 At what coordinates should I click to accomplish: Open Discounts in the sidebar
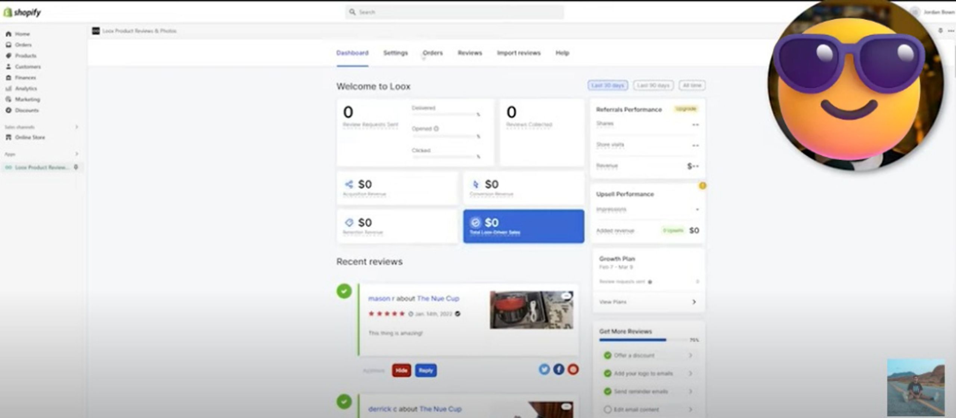click(x=27, y=110)
